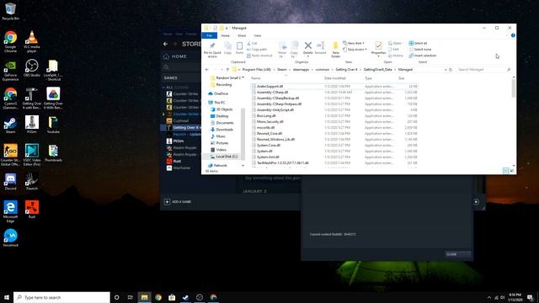Viewport: 539px width, 303px height.
Task: Click Getting Over It breadcrumb segment
Action: (x=346, y=70)
